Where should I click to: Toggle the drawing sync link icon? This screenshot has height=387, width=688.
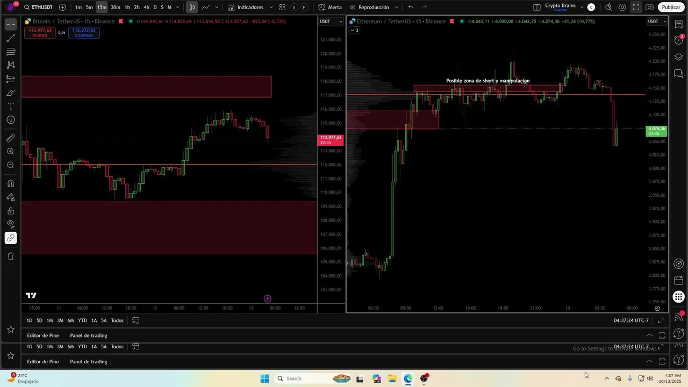point(11,238)
